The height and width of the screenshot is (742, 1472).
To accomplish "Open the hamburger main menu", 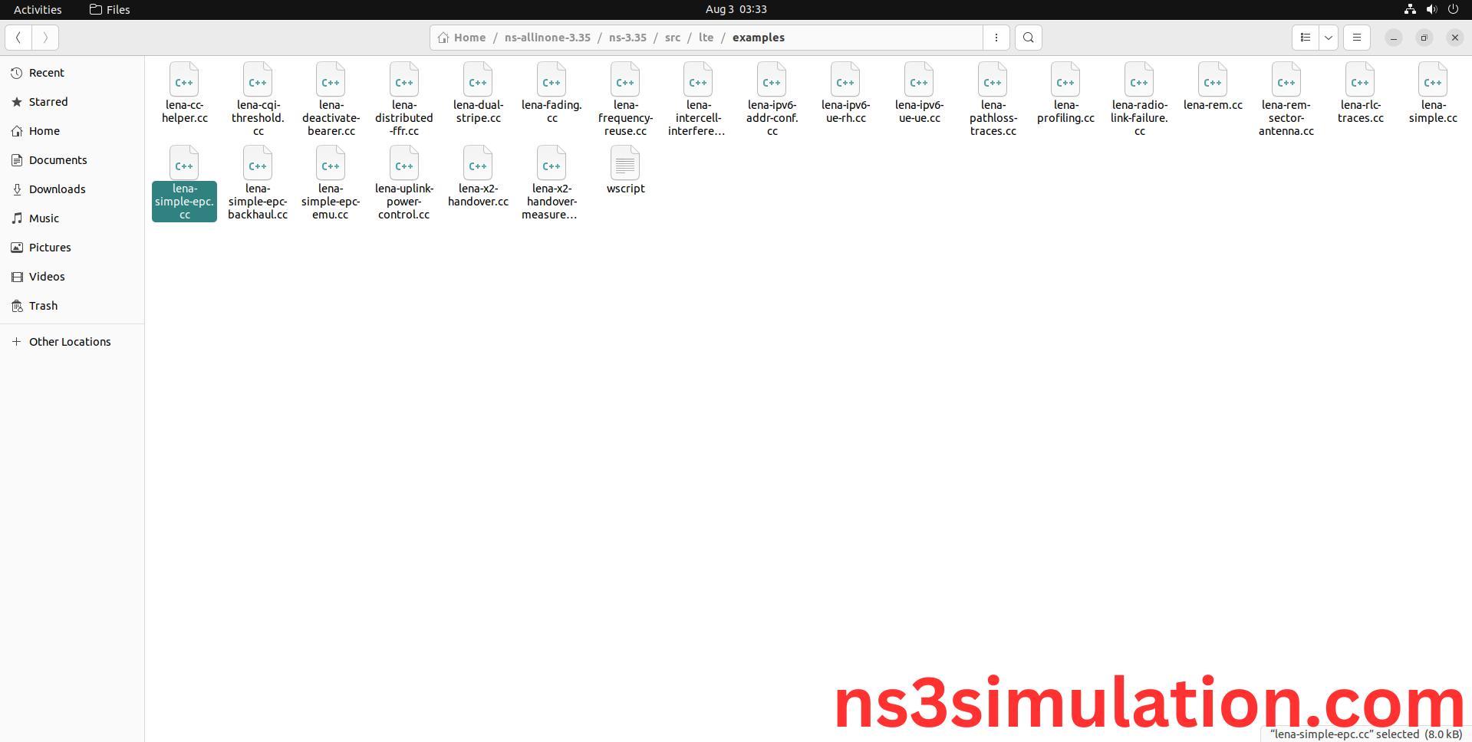I will 1356,38.
